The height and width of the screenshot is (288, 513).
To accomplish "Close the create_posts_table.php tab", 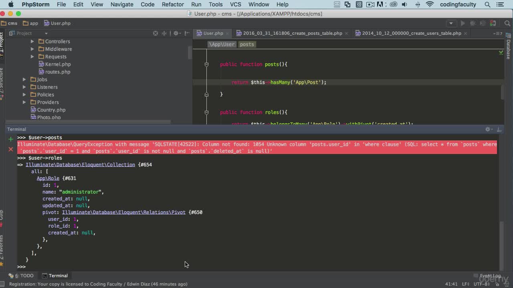I will pyautogui.click(x=346, y=34).
